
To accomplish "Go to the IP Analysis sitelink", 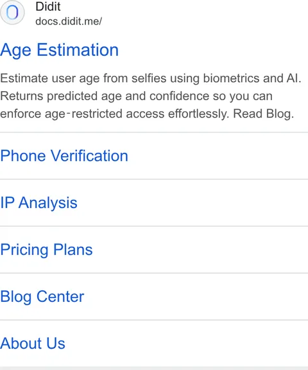I will click(x=38, y=203).
